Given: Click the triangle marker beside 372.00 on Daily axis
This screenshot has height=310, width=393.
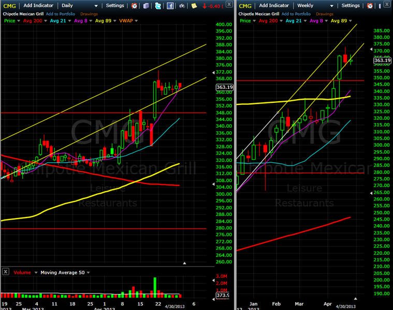Looking at the screenshot, I should pyautogui.click(x=213, y=72).
